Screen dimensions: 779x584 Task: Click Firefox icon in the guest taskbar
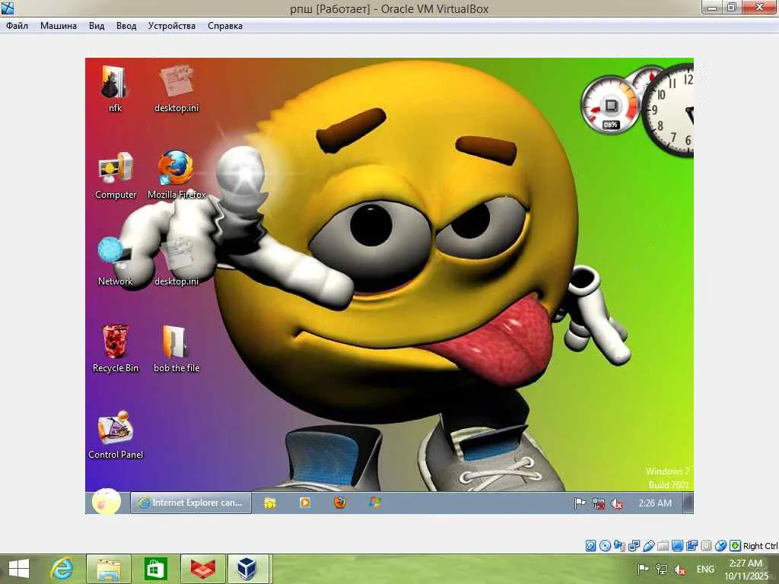[x=340, y=503]
